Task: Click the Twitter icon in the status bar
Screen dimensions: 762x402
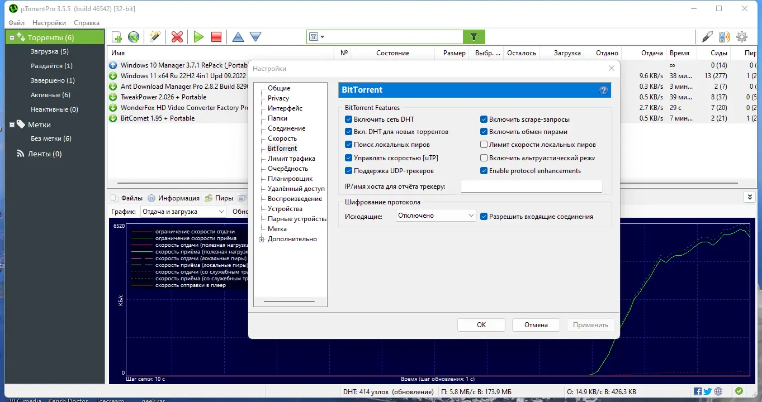Action: 708,392
